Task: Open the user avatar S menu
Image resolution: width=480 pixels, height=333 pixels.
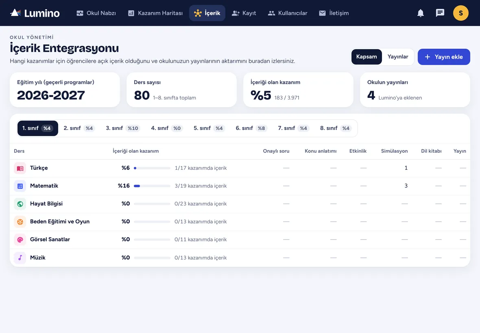Action: tap(461, 13)
